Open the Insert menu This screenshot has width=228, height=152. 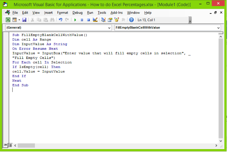[x=48, y=13]
